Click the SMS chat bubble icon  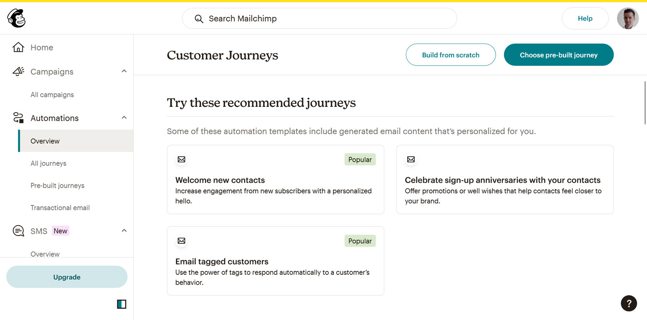coord(18,231)
